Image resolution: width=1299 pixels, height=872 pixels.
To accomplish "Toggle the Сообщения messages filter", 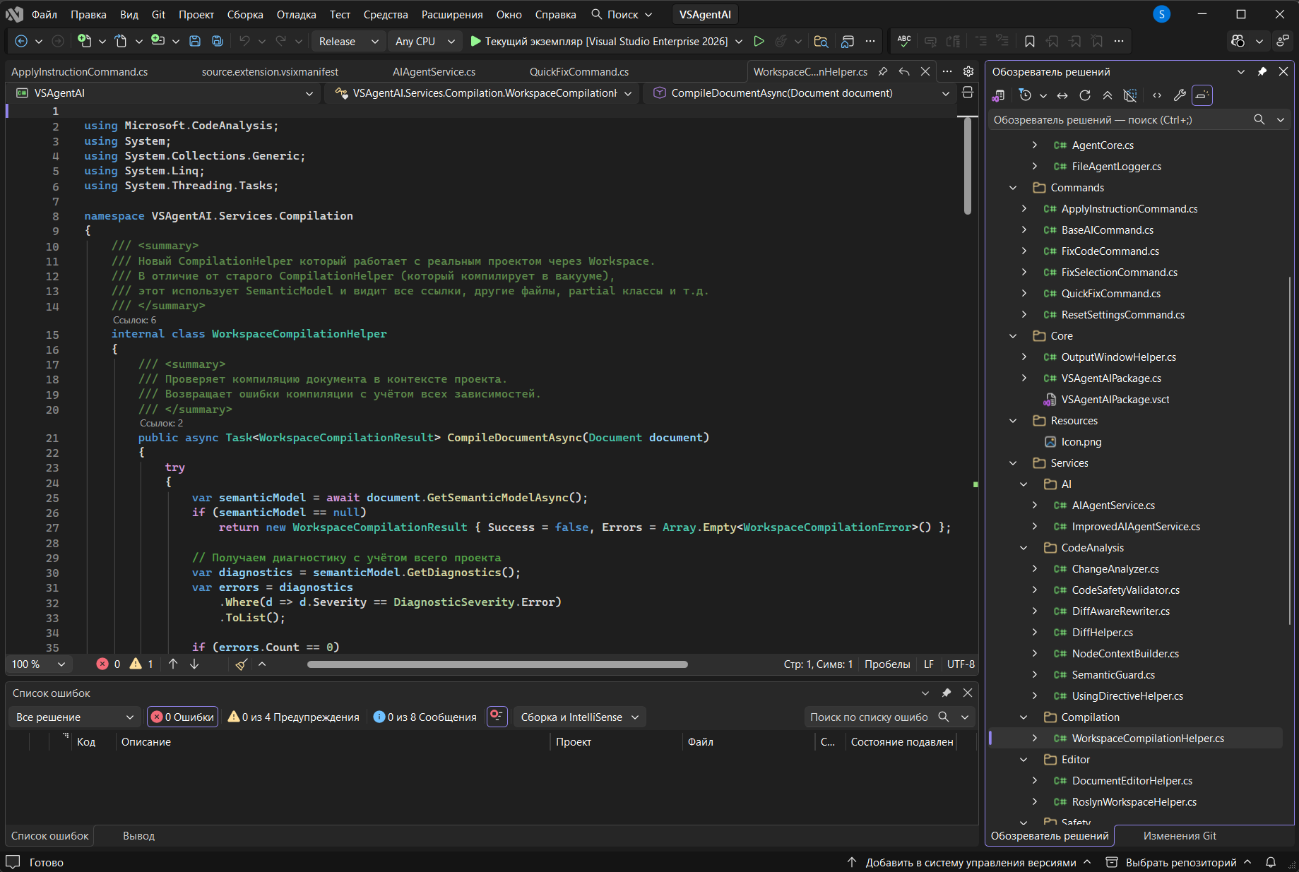I will [x=425, y=717].
